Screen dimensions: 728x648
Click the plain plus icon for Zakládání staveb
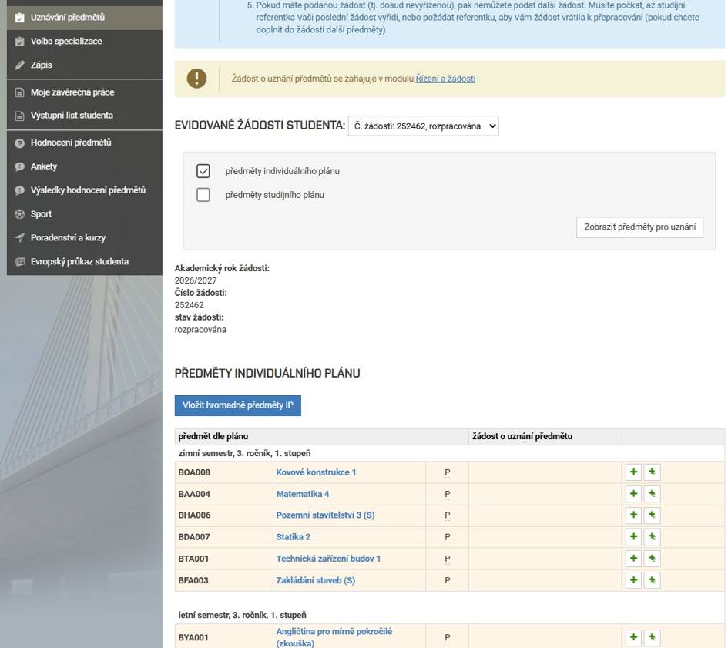(633, 579)
